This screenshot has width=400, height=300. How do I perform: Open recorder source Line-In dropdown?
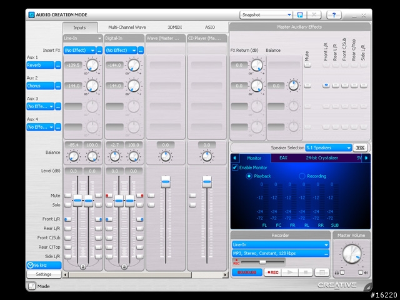[281, 244]
